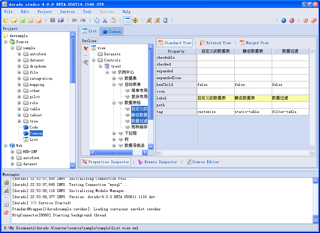Click the double red X close-all icon
The image size is (320, 233).
[314, 20]
